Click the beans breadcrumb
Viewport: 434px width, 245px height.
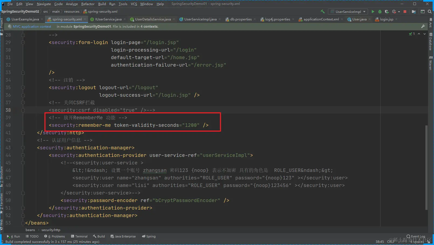[x=30, y=230]
